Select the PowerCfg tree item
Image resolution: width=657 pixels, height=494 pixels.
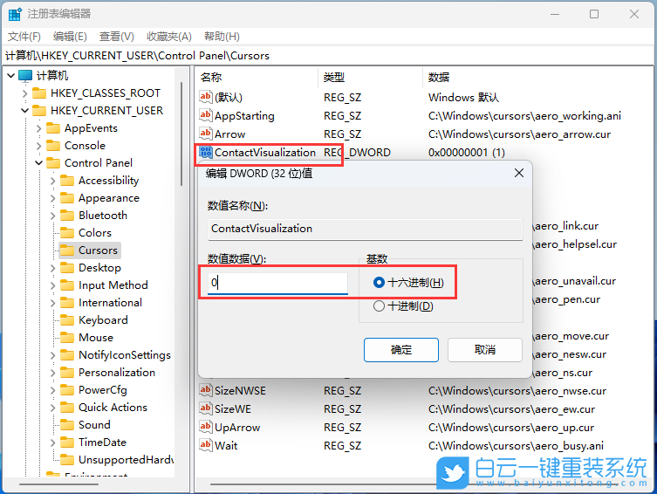[103, 390]
